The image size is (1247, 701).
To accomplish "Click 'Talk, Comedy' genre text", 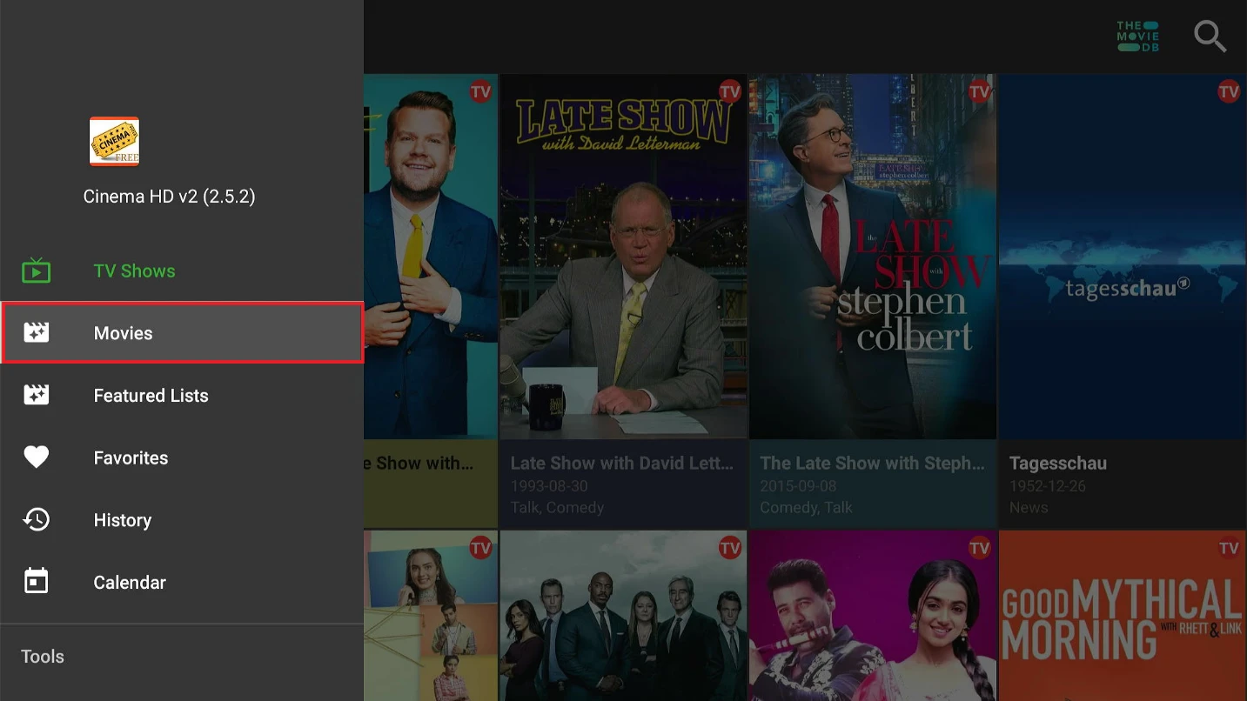I will point(557,507).
